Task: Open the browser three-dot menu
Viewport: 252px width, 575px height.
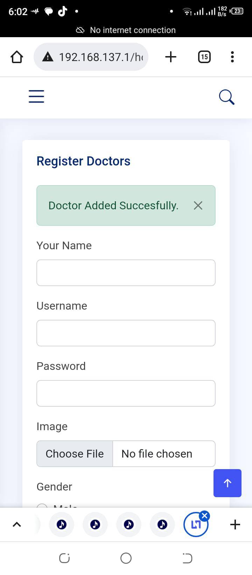Action: coord(232,57)
